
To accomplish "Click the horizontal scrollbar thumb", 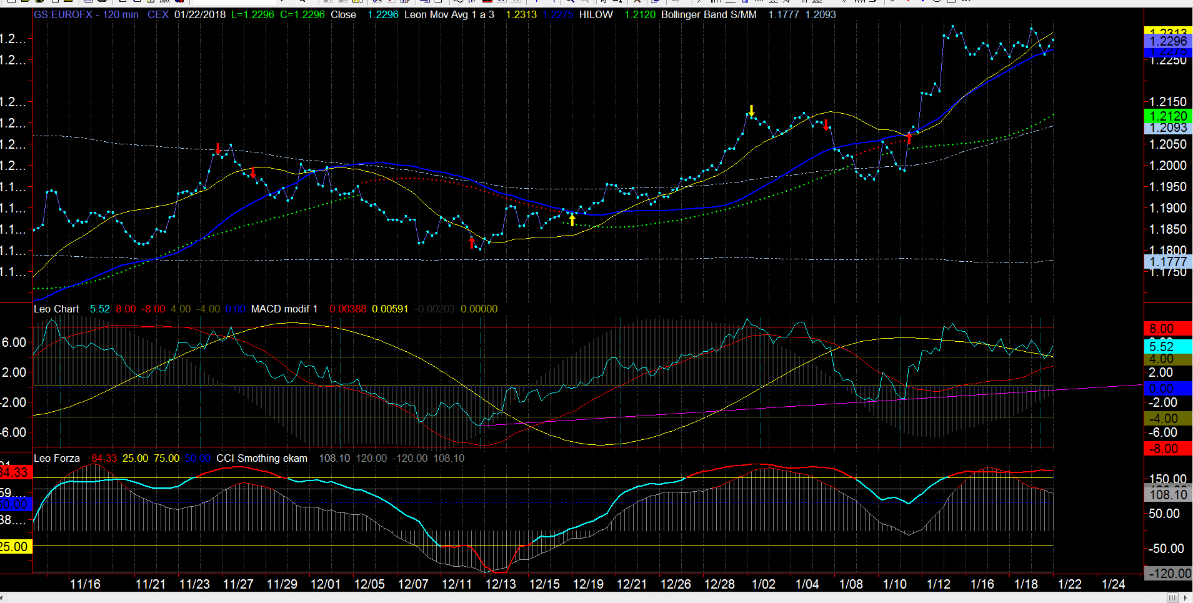I will pyautogui.click(x=1172, y=598).
